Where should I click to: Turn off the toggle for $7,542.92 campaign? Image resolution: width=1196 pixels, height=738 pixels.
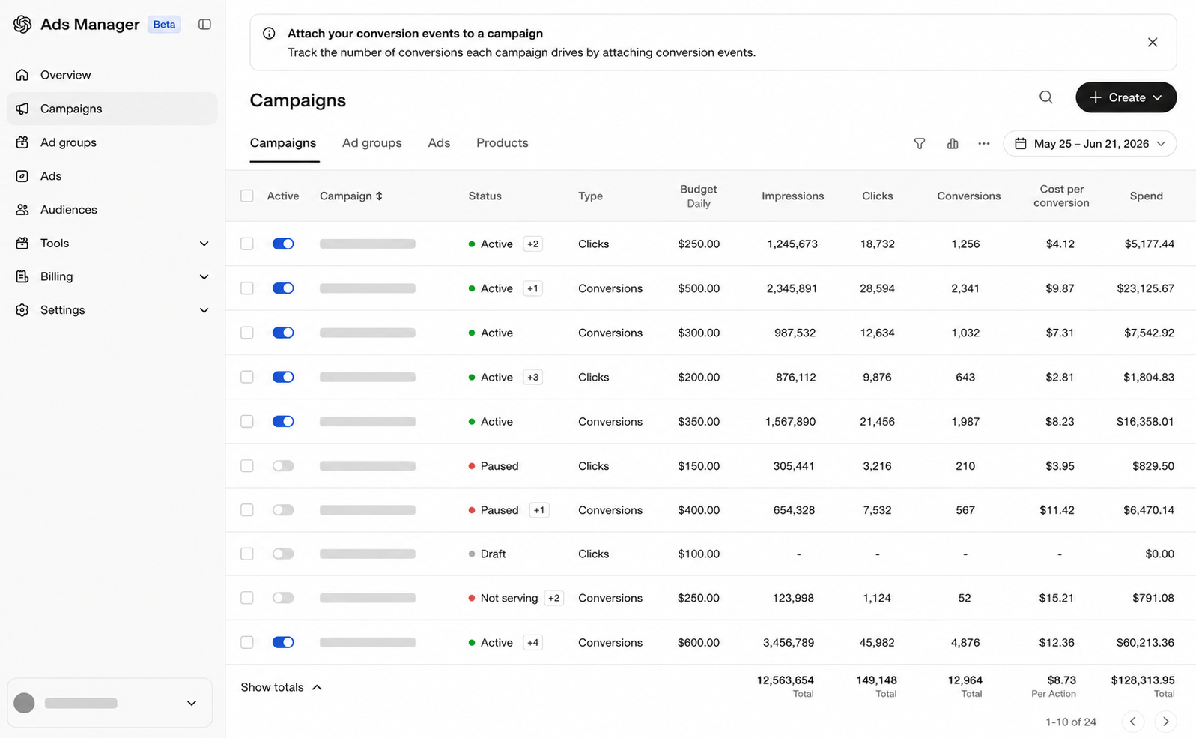[283, 333]
